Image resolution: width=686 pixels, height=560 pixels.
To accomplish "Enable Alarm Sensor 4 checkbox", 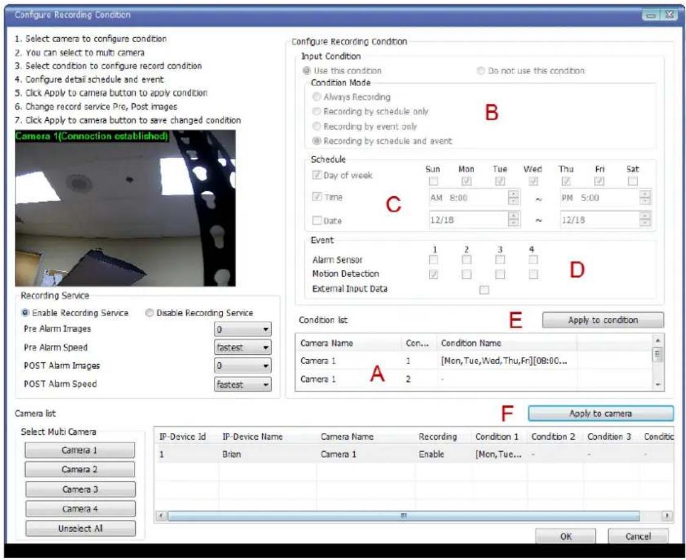I will 533,260.
